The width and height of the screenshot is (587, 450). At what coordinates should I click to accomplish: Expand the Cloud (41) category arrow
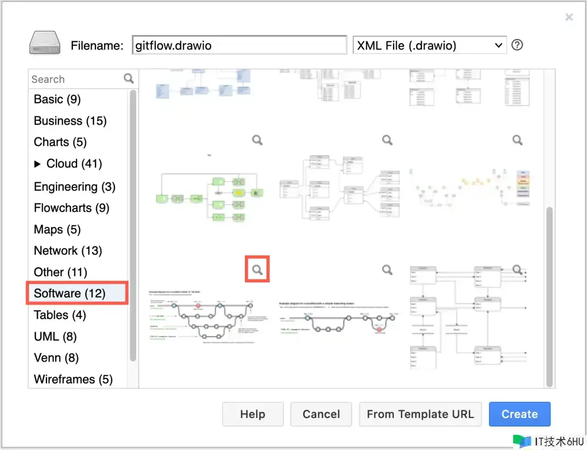pyautogui.click(x=38, y=164)
